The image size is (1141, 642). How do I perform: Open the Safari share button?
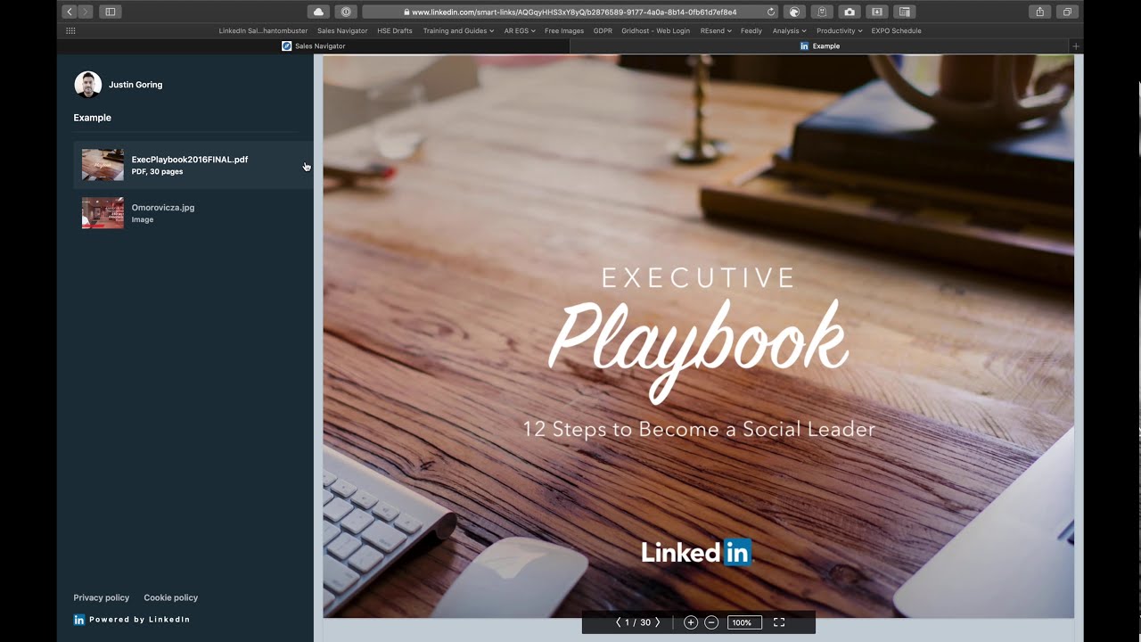tap(1039, 12)
